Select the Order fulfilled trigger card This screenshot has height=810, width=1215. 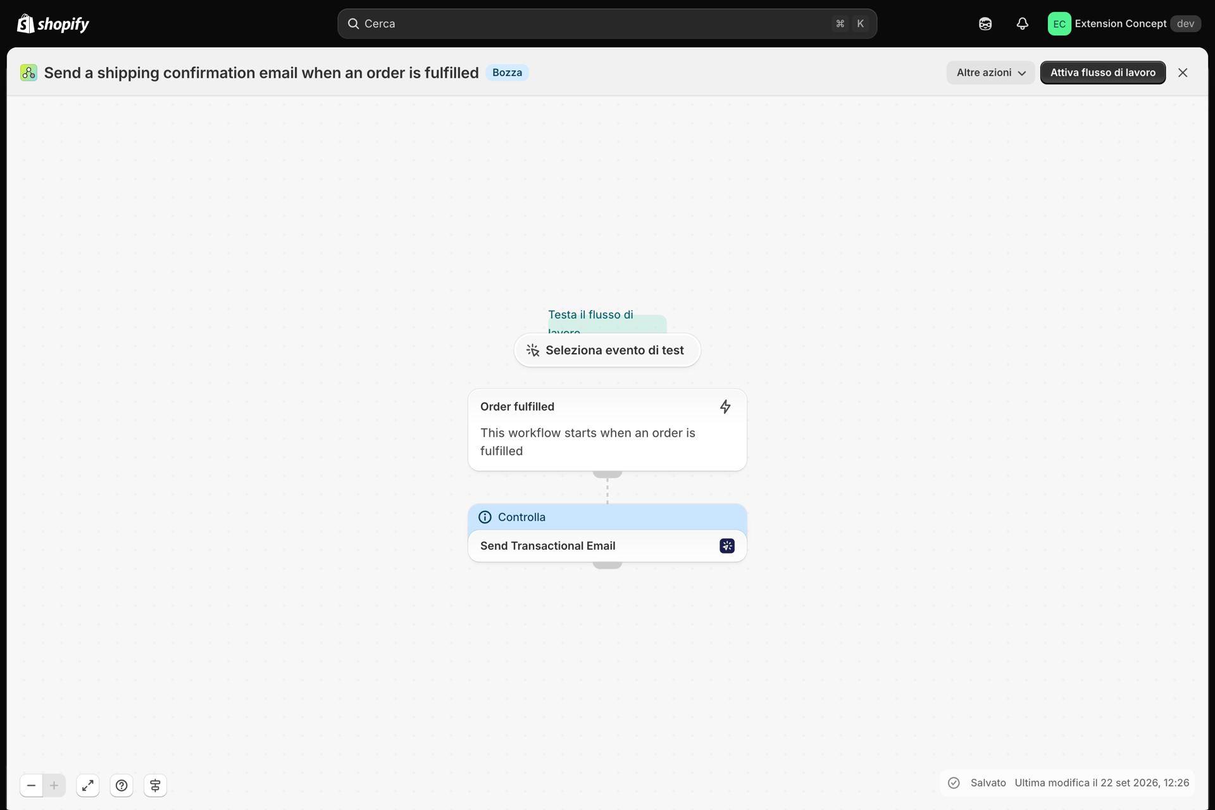pyautogui.click(x=607, y=430)
